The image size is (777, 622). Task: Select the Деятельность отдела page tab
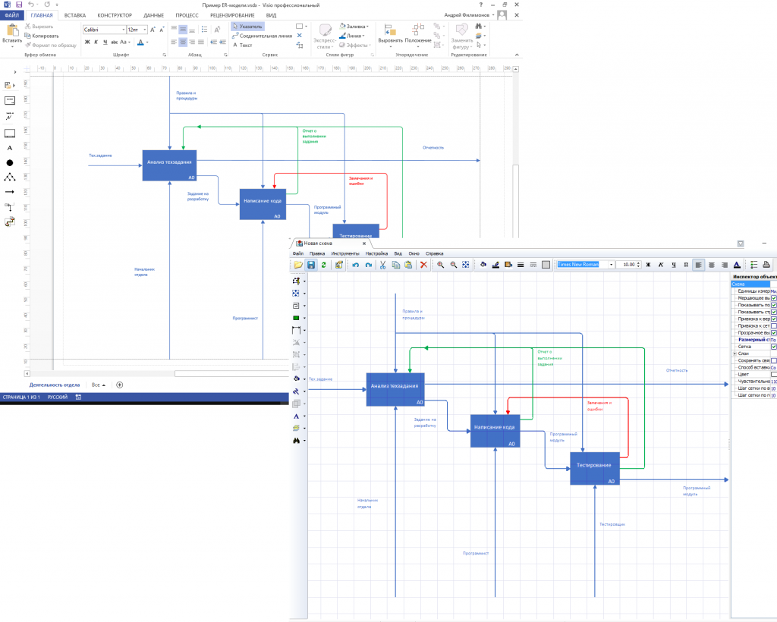pos(55,385)
